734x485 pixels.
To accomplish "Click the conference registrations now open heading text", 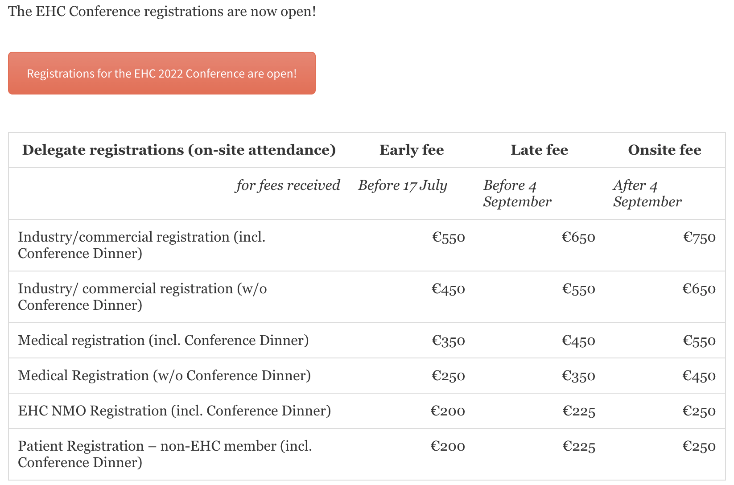I will (162, 11).
